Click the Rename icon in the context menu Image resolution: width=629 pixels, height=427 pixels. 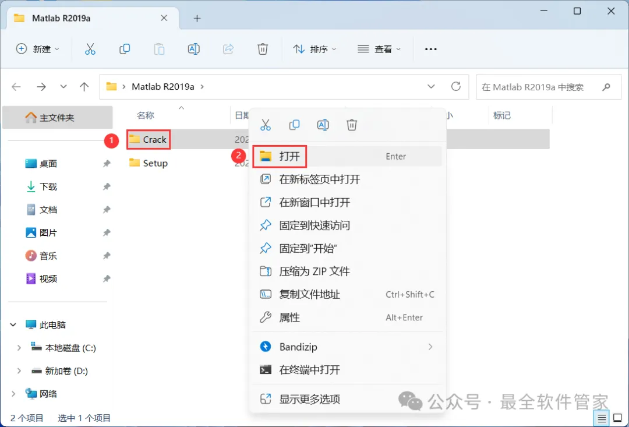[323, 125]
